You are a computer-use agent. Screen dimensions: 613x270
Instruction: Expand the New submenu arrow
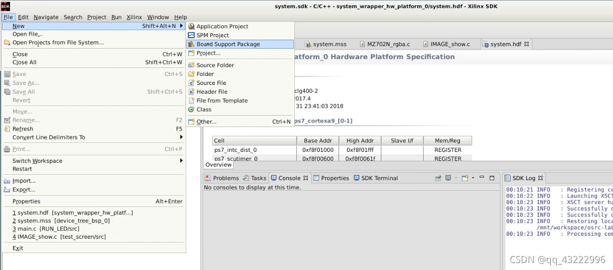point(181,26)
